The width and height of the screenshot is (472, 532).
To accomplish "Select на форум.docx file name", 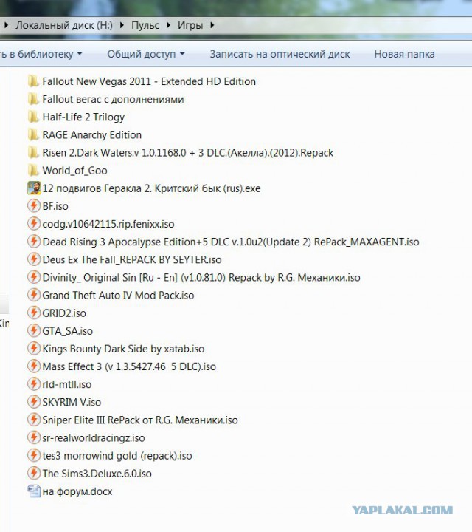I will pyautogui.click(x=77, y=491).
